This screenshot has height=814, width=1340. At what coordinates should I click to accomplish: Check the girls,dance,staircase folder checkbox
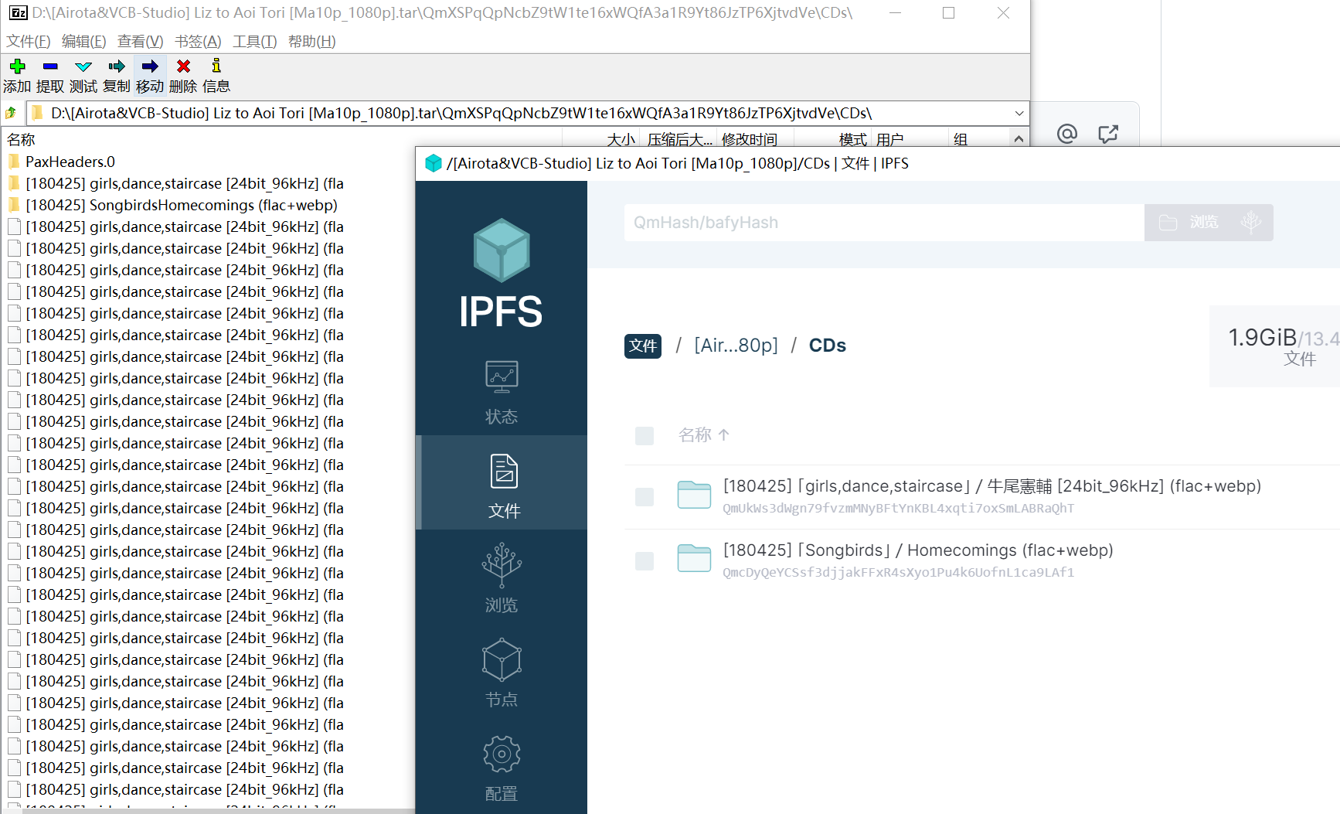[644, 497]
